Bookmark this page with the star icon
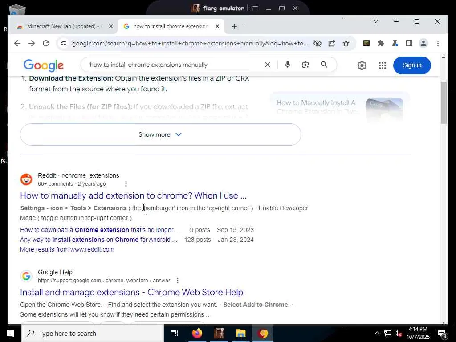 (346, 43)
